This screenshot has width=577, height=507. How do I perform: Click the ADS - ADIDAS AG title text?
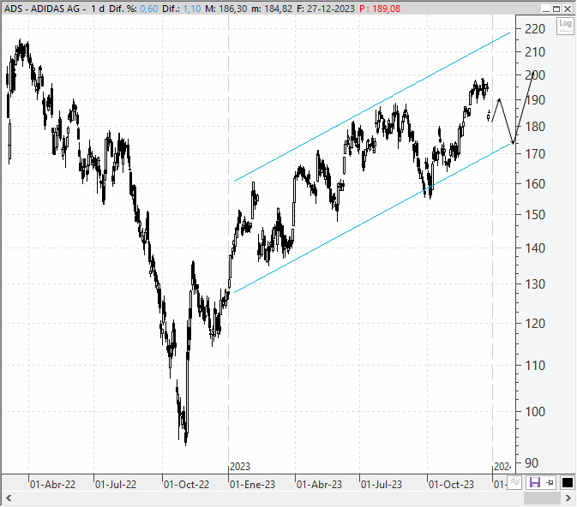42,9
